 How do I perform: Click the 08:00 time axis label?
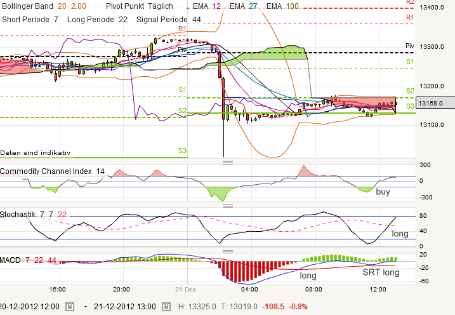[x=313, y=290]
